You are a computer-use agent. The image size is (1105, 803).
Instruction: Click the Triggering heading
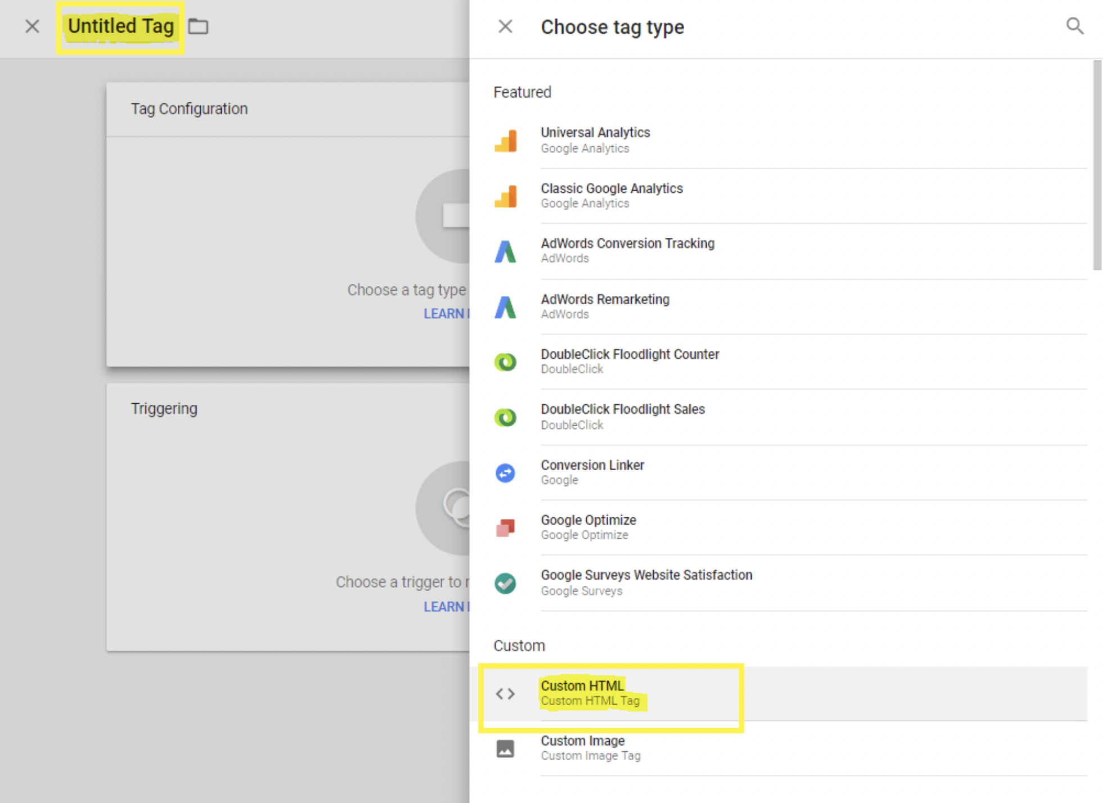[164, 409]
